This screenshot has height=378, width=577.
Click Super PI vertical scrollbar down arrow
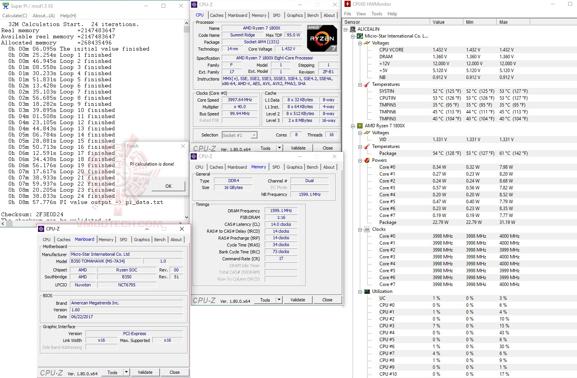[187, 217]
